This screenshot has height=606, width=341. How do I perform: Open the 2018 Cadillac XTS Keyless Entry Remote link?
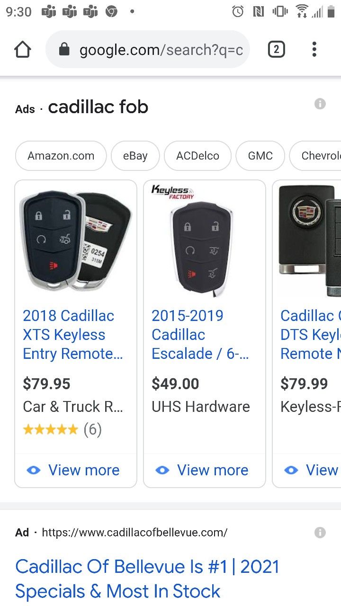point(73,335)
